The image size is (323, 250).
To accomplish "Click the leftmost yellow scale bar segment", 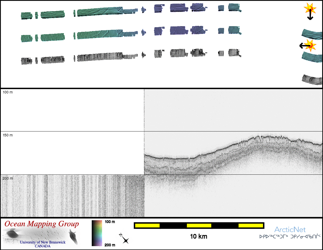I will [x=147, y=225].
